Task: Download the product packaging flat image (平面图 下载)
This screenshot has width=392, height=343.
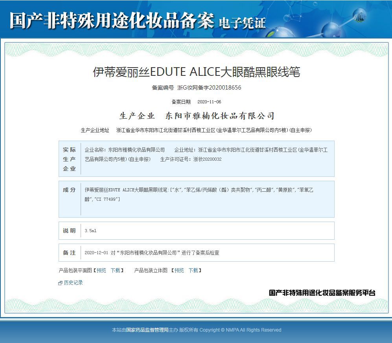Action: tap(115, 270)
